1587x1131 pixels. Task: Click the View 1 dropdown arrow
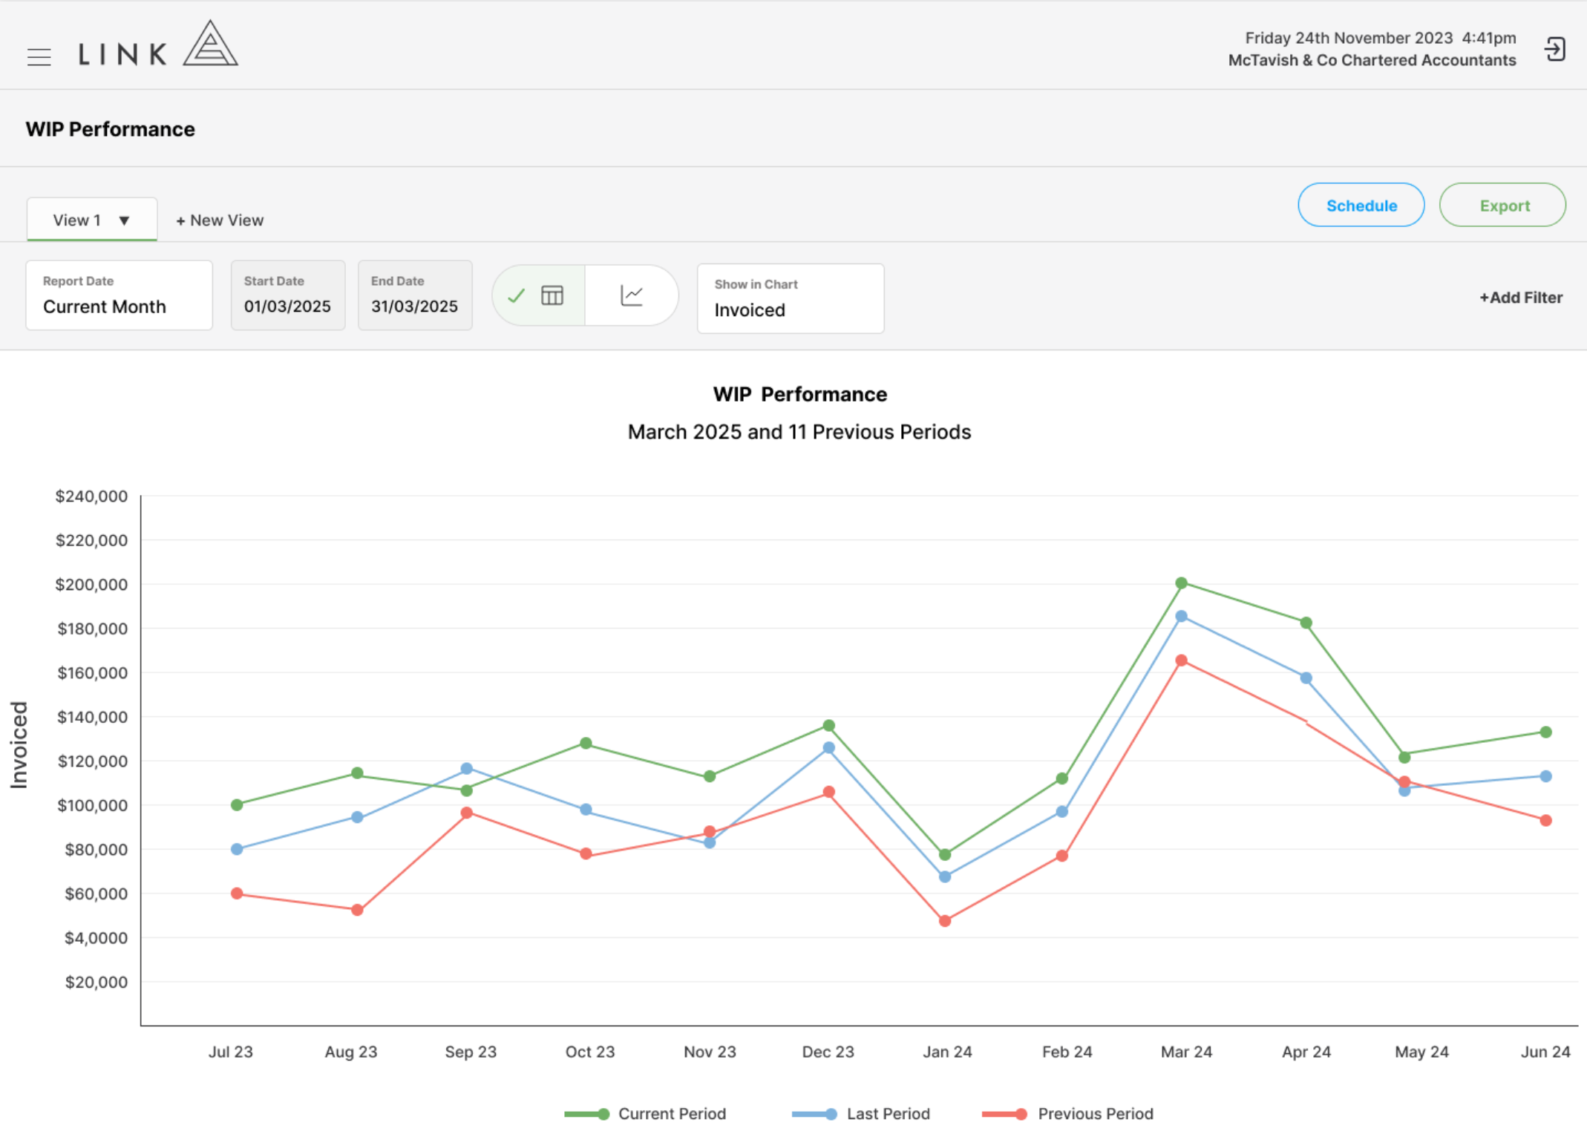125,220
